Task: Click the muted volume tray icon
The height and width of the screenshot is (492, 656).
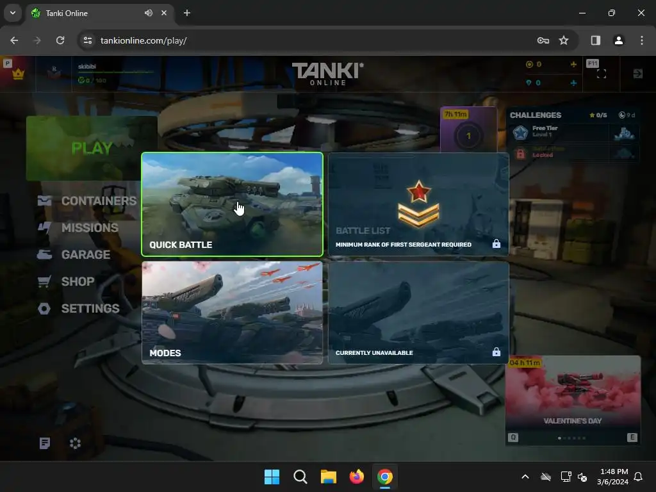Action: pyautogui.click(x=582, y=477)
